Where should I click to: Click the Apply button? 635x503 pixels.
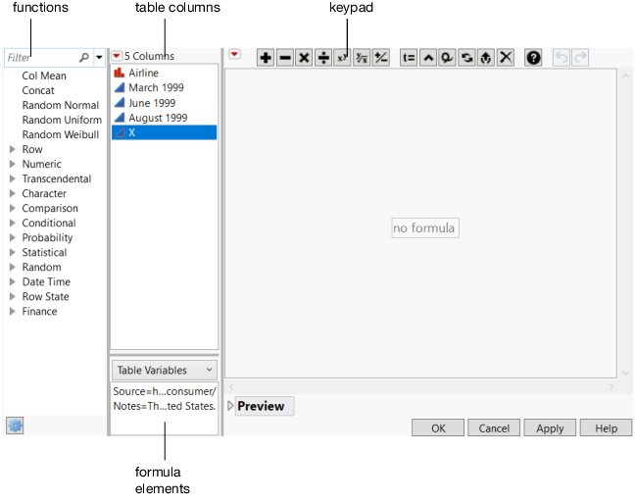(550, 428)
